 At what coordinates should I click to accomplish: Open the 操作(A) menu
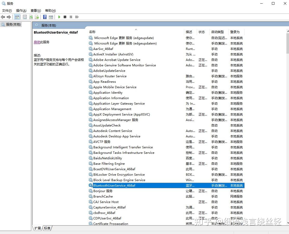pos(21,10)
